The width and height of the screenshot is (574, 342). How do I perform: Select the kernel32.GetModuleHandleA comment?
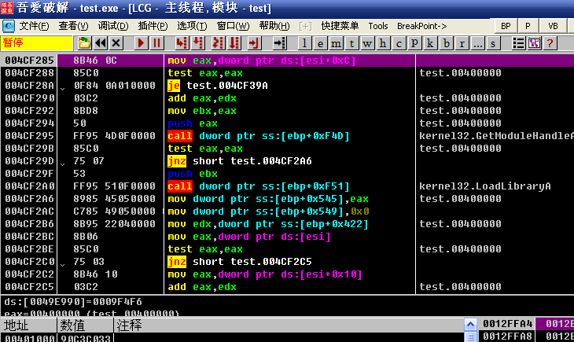(x=496, y=136)
